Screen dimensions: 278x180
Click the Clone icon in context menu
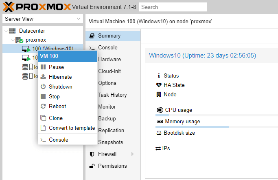[43, 118]
